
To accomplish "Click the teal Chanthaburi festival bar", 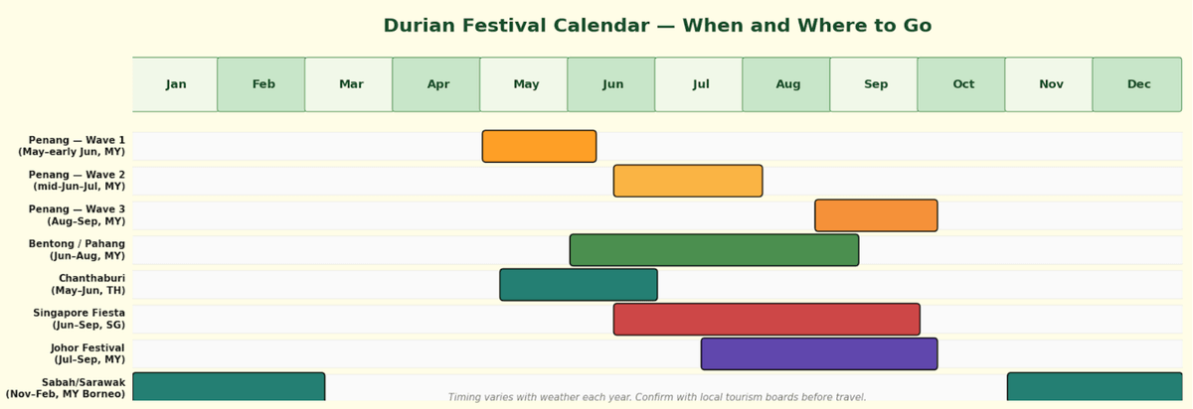I will tap(579, 285).
